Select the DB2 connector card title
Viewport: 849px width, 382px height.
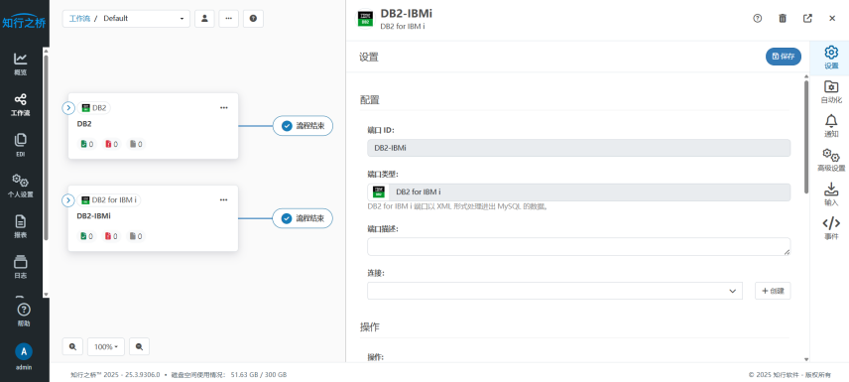[84, 124]
